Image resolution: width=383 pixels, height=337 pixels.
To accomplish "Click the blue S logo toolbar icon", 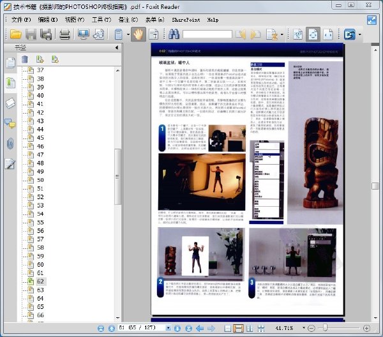I will (350, 34).
